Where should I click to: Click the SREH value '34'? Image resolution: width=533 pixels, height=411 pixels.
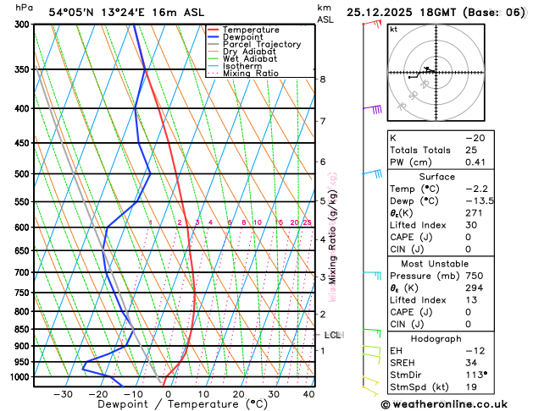[471, 363]
